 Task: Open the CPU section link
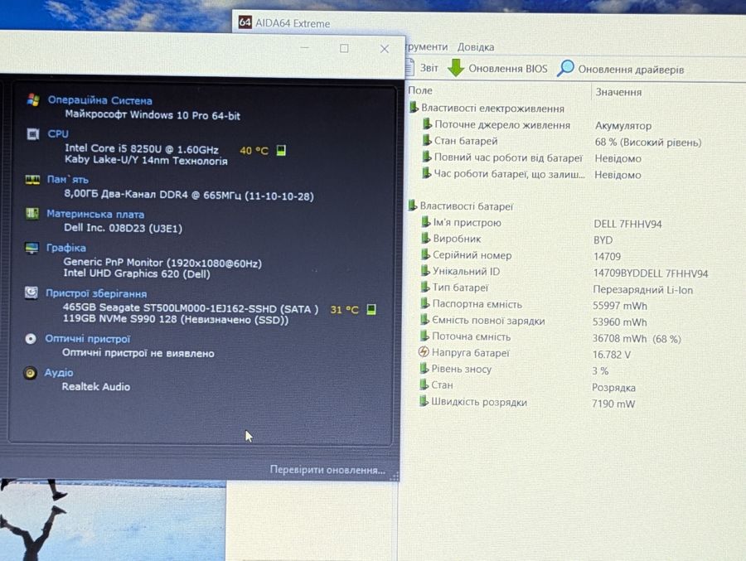pyautogui.click(x=58, y=134)
